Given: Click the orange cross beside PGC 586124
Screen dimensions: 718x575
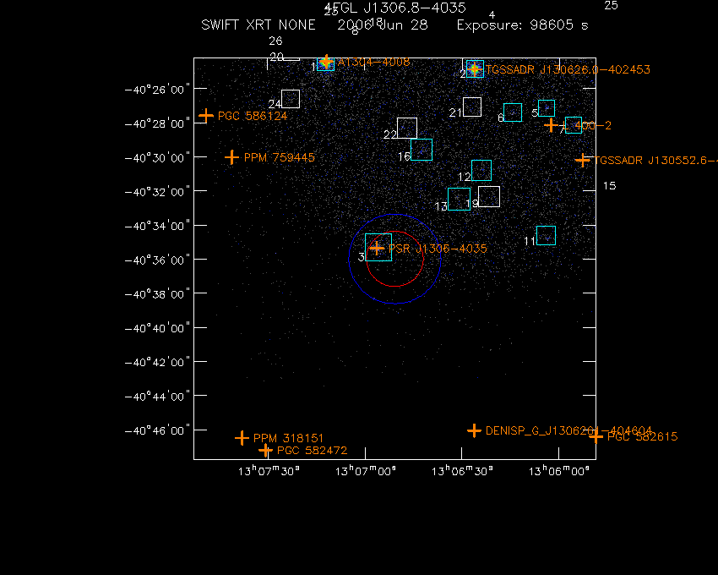Looking at the screenshot, I should pos(206,115).
